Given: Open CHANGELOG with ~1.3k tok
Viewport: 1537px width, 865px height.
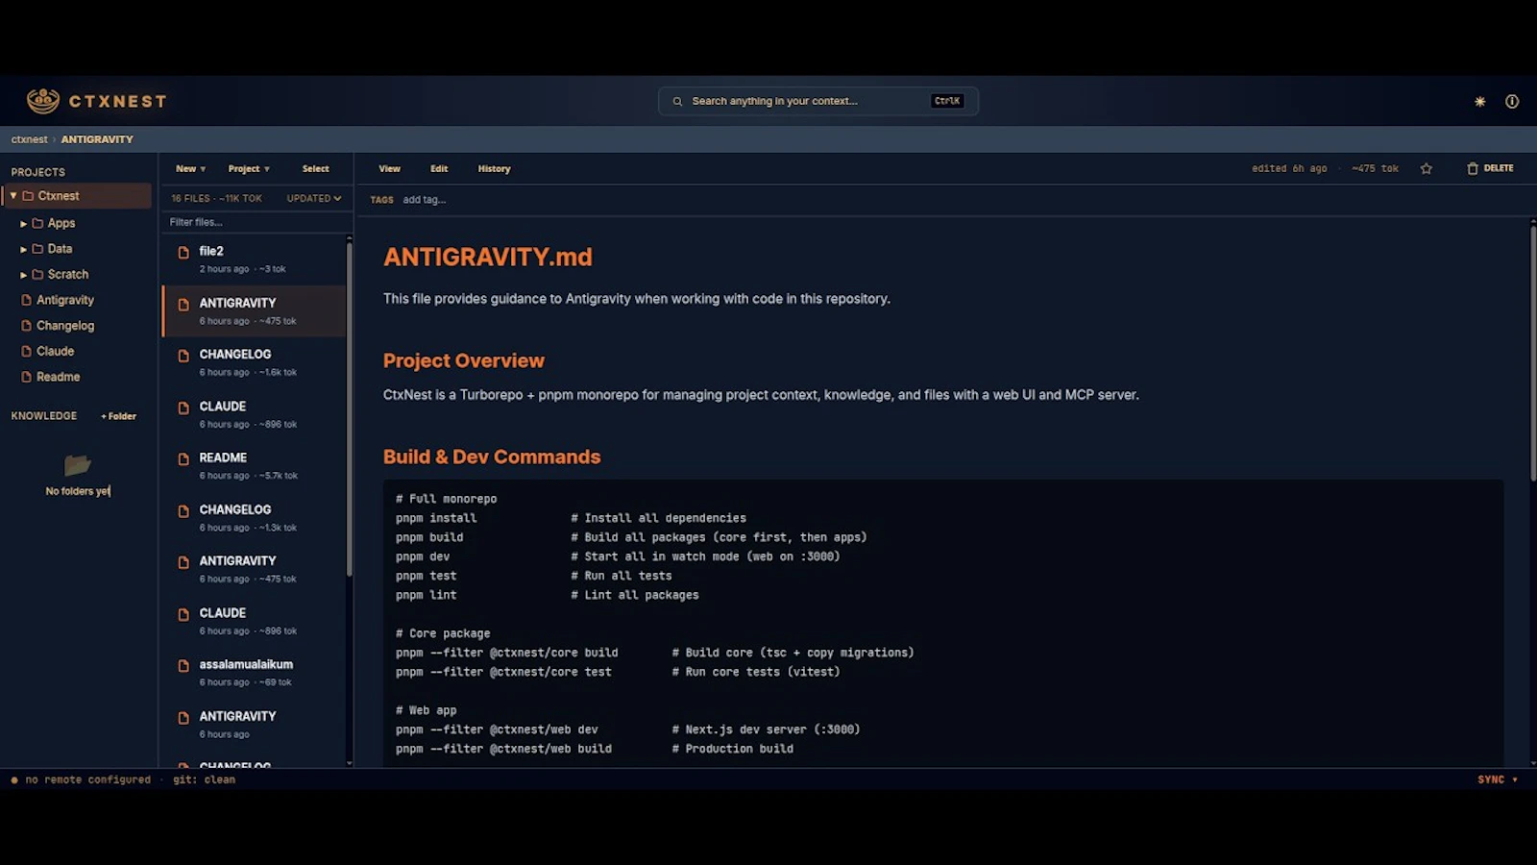Looking at the screenshot, I should click(x=254, y=518).
